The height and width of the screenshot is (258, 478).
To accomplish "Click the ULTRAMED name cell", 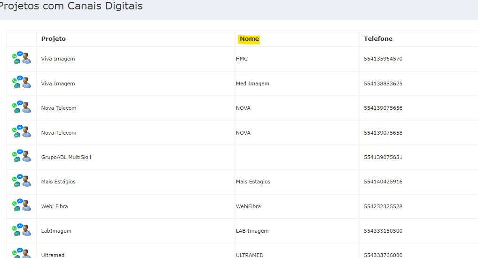I will tap(250, 255).
